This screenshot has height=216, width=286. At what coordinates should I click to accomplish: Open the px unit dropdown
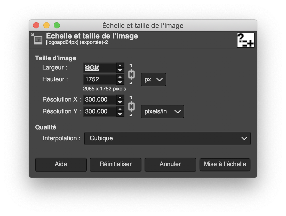[153, 80]
